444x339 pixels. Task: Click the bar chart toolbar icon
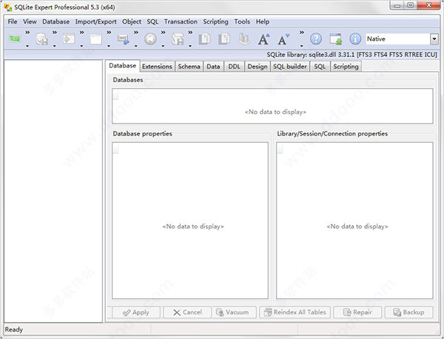pyautogui.click(x=243, y=38)
